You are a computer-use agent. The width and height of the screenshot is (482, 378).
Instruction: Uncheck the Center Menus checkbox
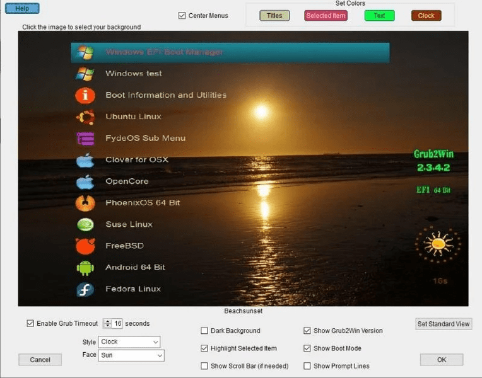point(182,15)
